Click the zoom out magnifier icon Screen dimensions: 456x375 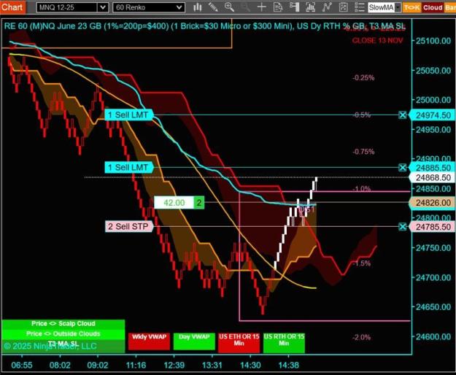coord(245,7)
